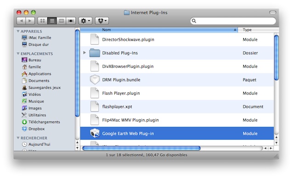
Task: Click the Google Earth Web Plug-in icon
Action: click(x=95, y=133)
